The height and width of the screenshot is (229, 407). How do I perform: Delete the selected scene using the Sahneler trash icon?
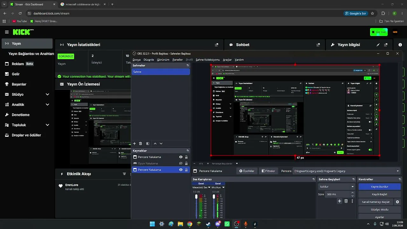(x=141, y=144)
